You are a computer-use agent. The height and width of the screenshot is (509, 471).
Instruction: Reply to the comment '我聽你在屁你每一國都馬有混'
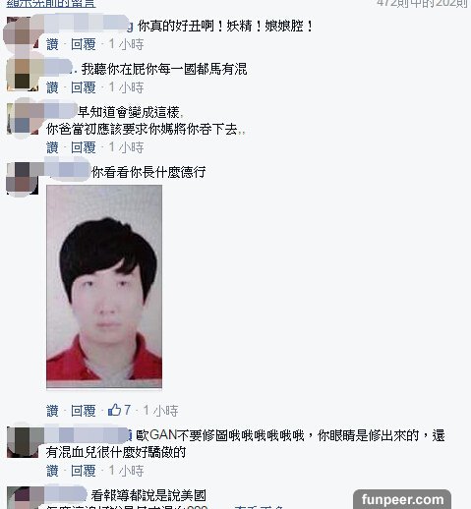pos(84,87)
